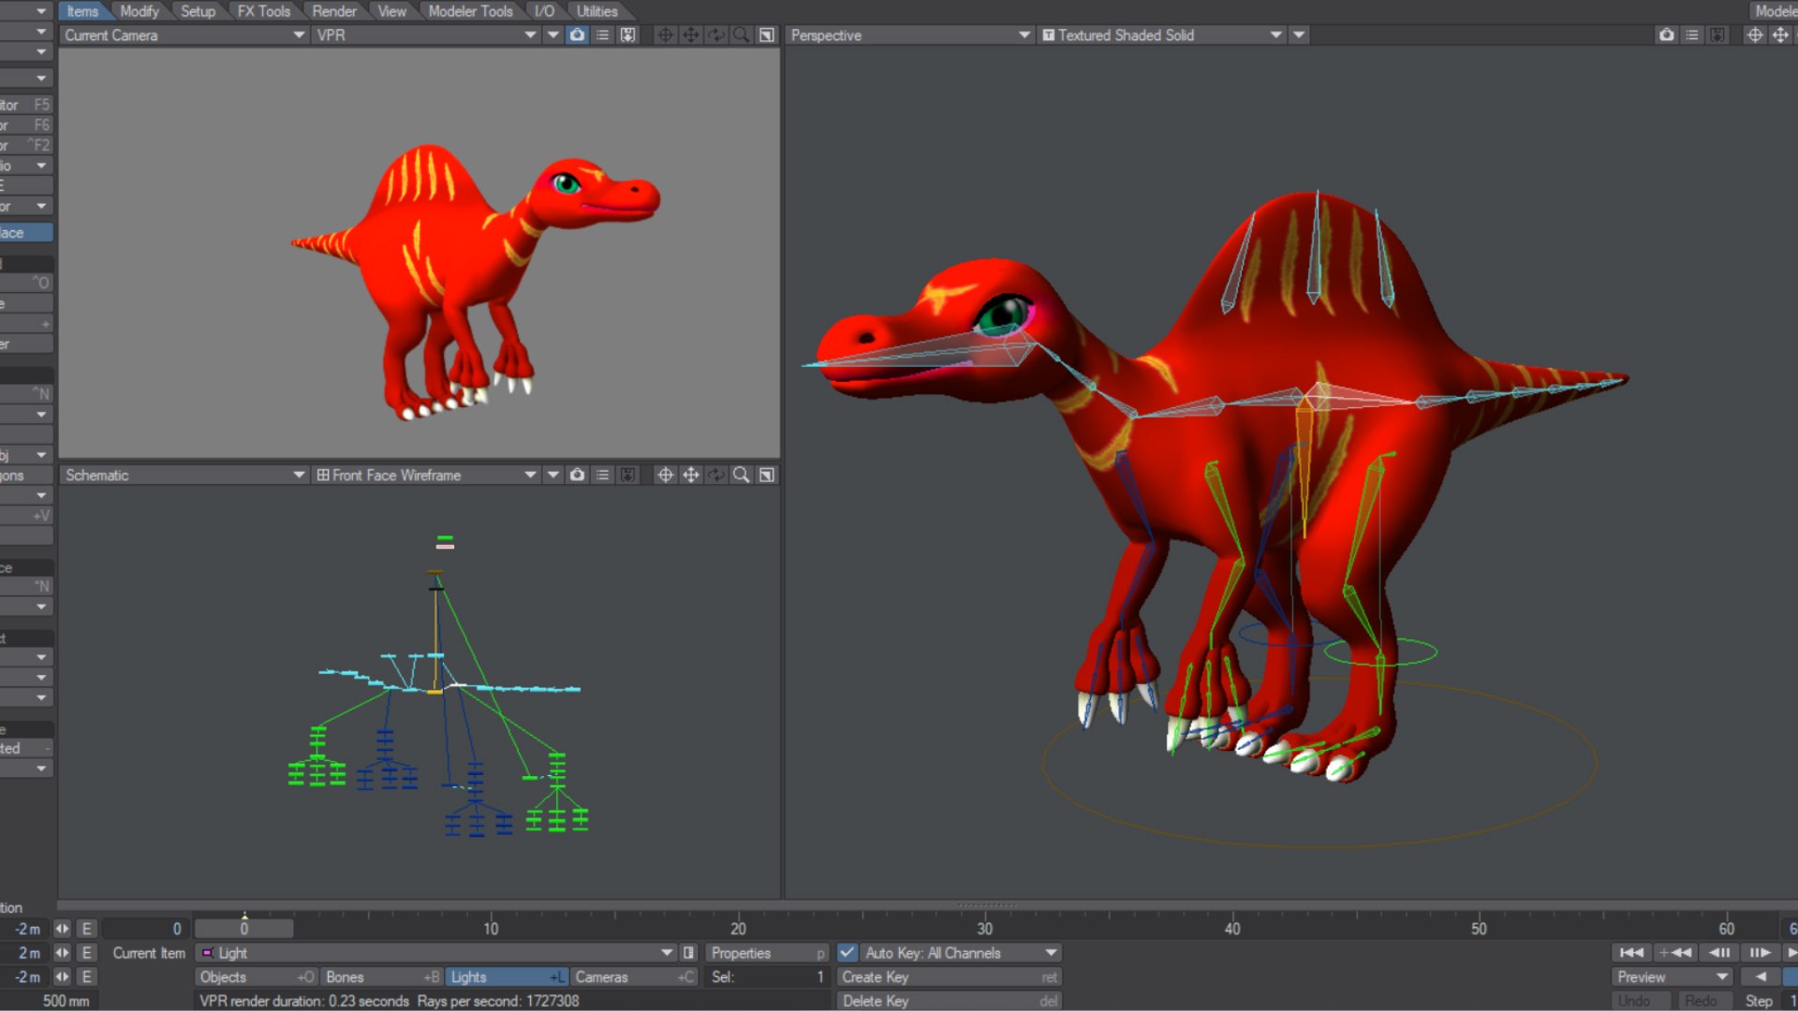Open VPR display mode dropdown
This screenshot has height=1011, width=1798.
(426, 35)
